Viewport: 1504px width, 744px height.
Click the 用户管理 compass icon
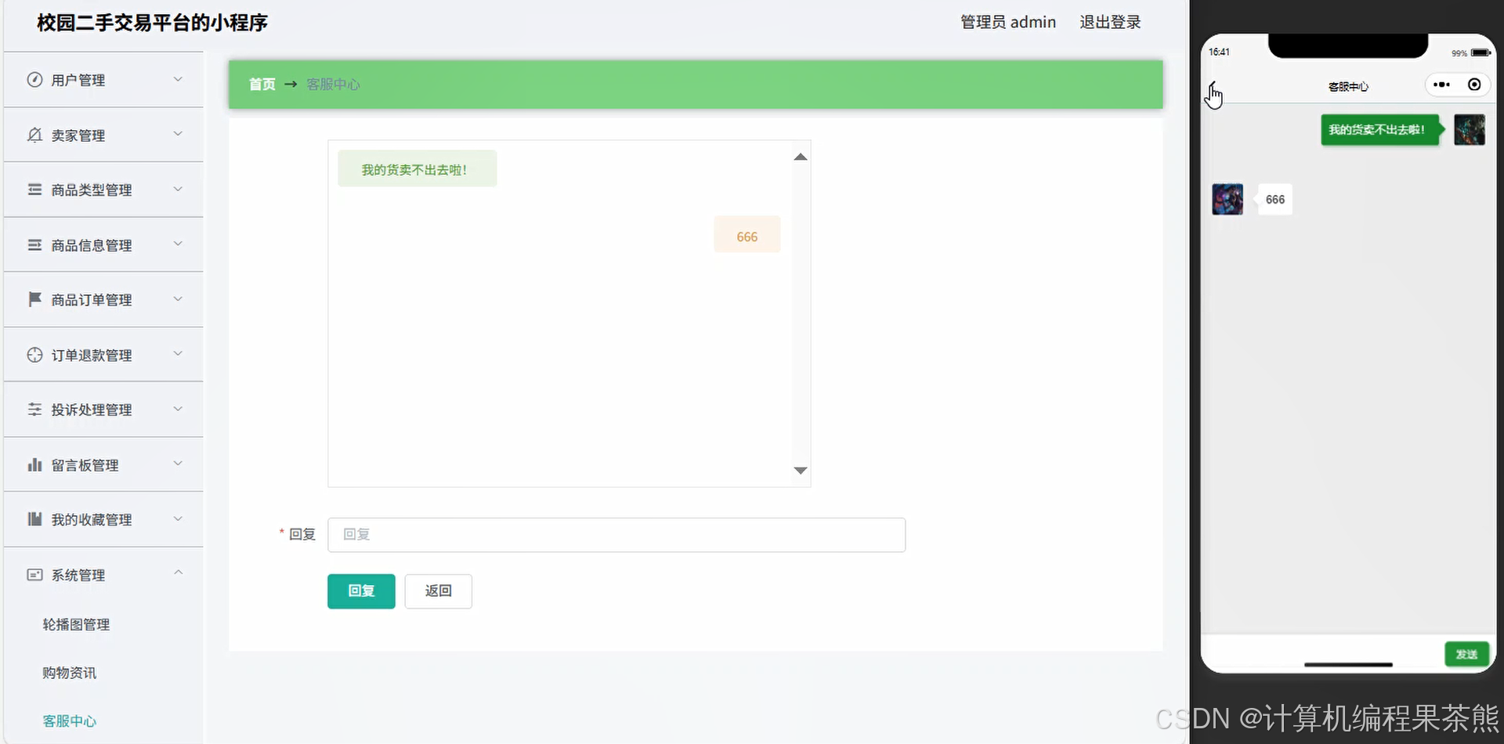[34, 79]
